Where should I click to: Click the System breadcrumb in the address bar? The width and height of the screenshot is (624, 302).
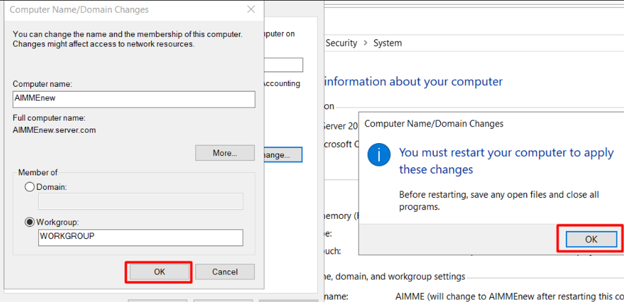coord(387,43)
